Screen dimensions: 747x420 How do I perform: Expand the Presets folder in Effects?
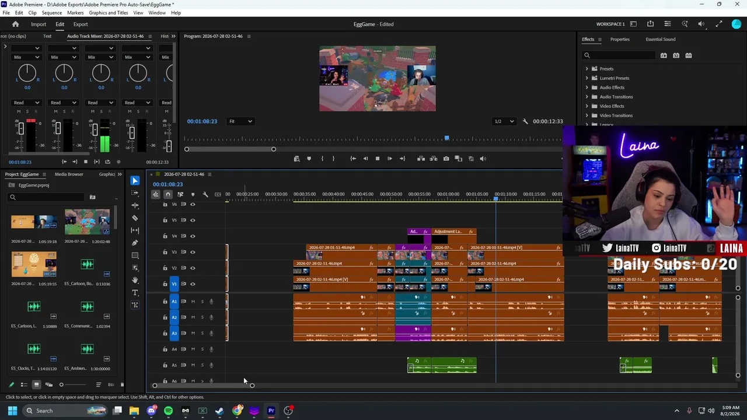click(x=587, y=69)
